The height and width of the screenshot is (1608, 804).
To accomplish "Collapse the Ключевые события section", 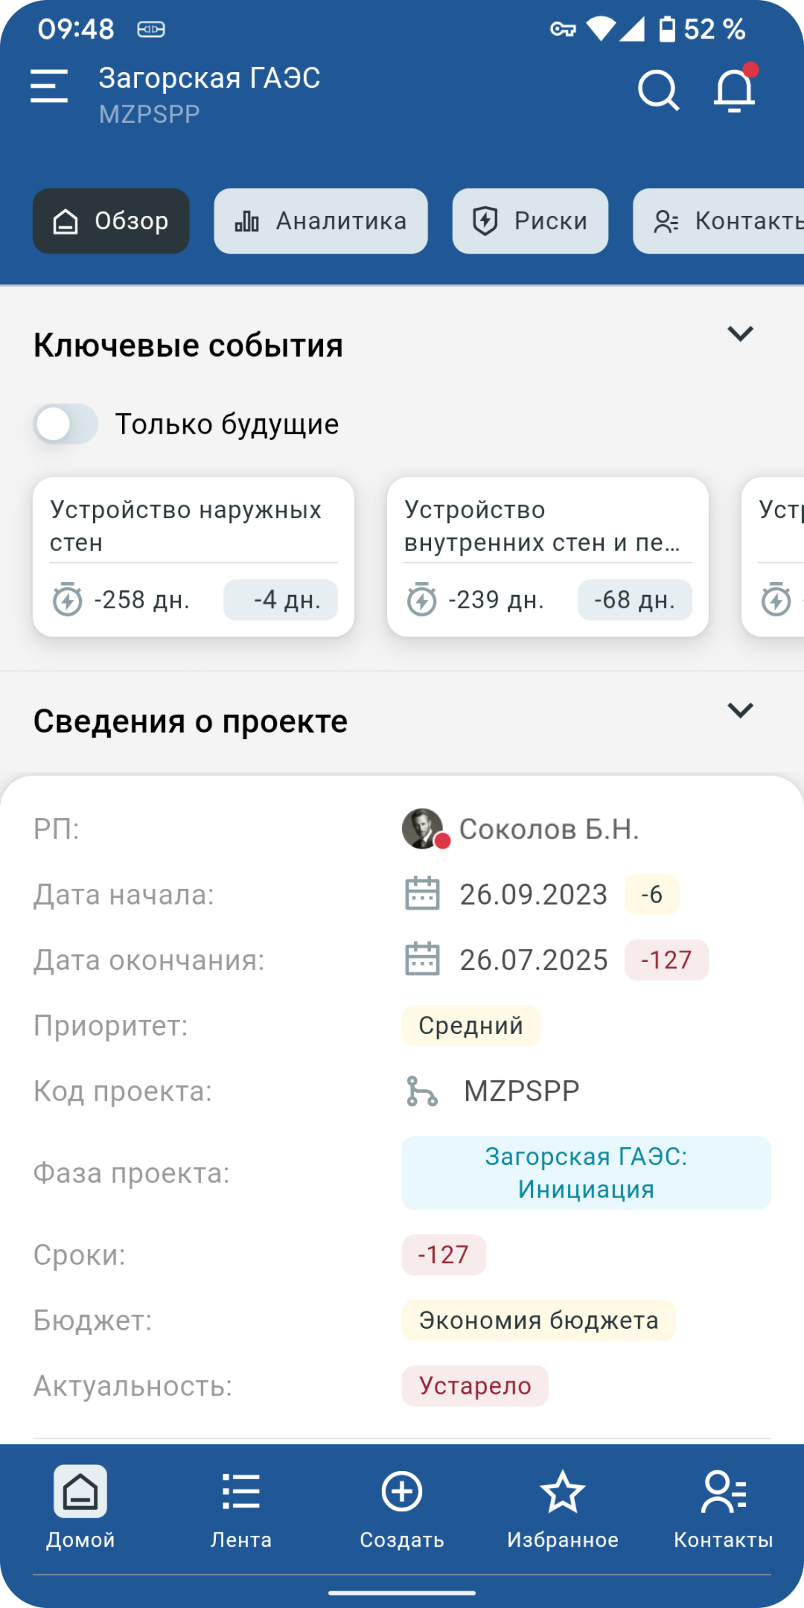I will click(x=740, y=334).
